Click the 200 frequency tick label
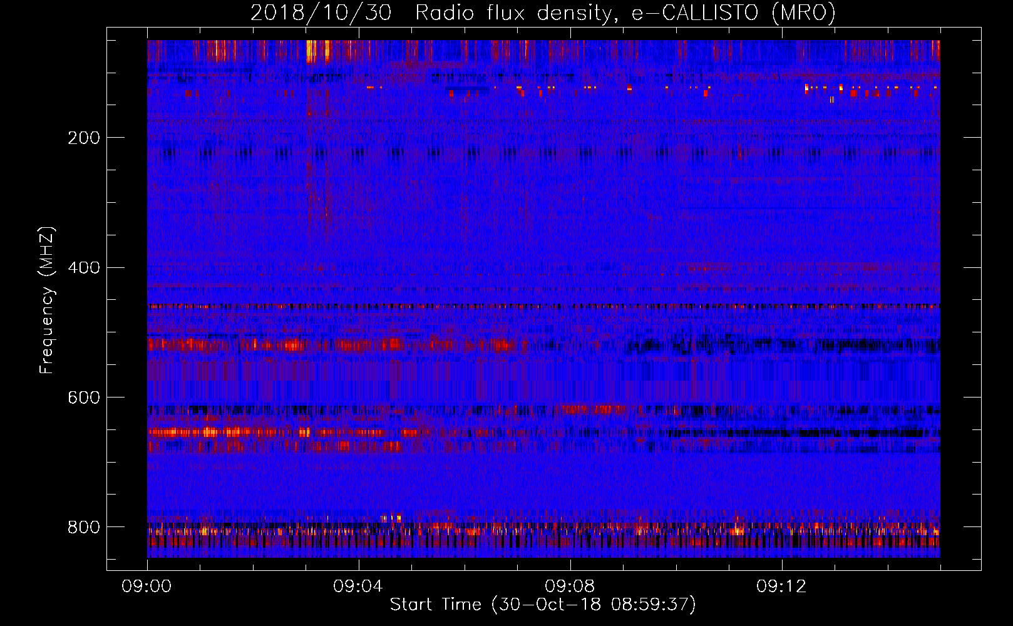Viewport: 1013px width, 626px height. point(84,138)
